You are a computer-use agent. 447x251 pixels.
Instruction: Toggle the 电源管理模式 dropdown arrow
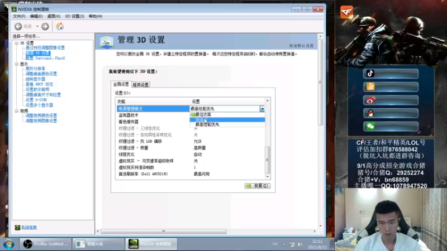pyautogui.click(x=262, y=109)
